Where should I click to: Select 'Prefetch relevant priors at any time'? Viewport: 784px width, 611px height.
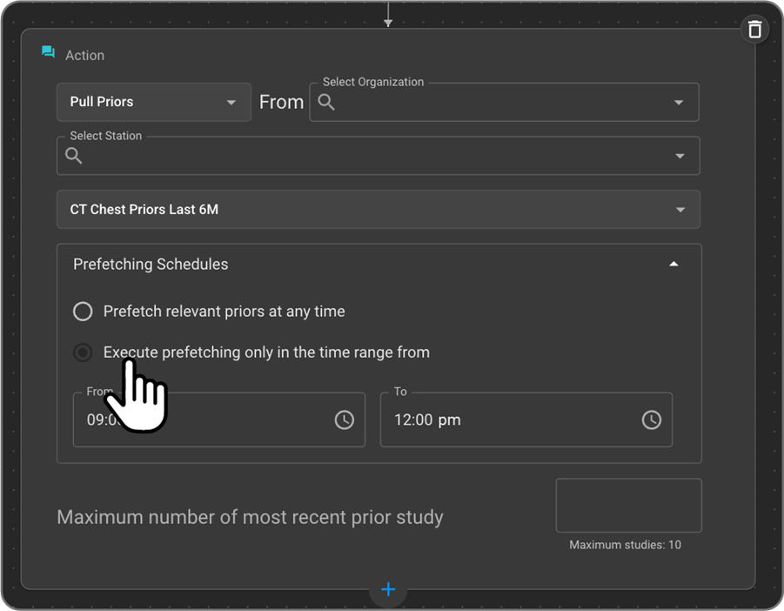tap(83, 312)
